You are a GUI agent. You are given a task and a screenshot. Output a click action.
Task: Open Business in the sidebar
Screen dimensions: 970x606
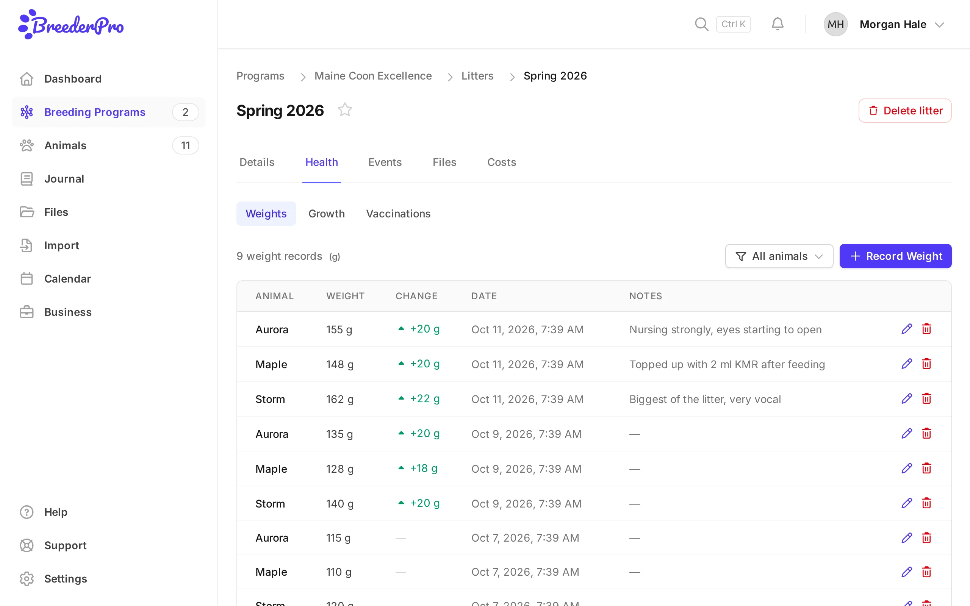109,312
